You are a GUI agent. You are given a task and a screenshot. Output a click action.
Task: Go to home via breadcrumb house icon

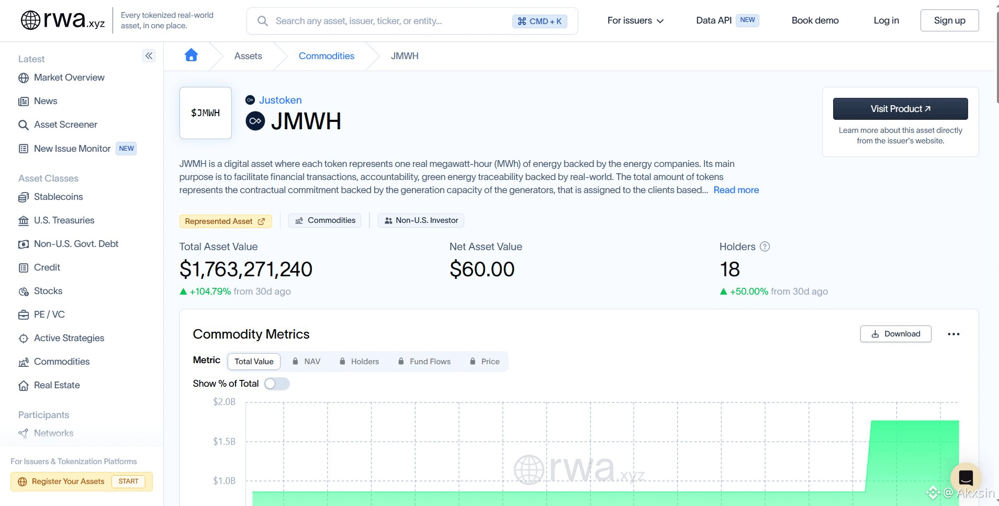click(x=192, y=55)
